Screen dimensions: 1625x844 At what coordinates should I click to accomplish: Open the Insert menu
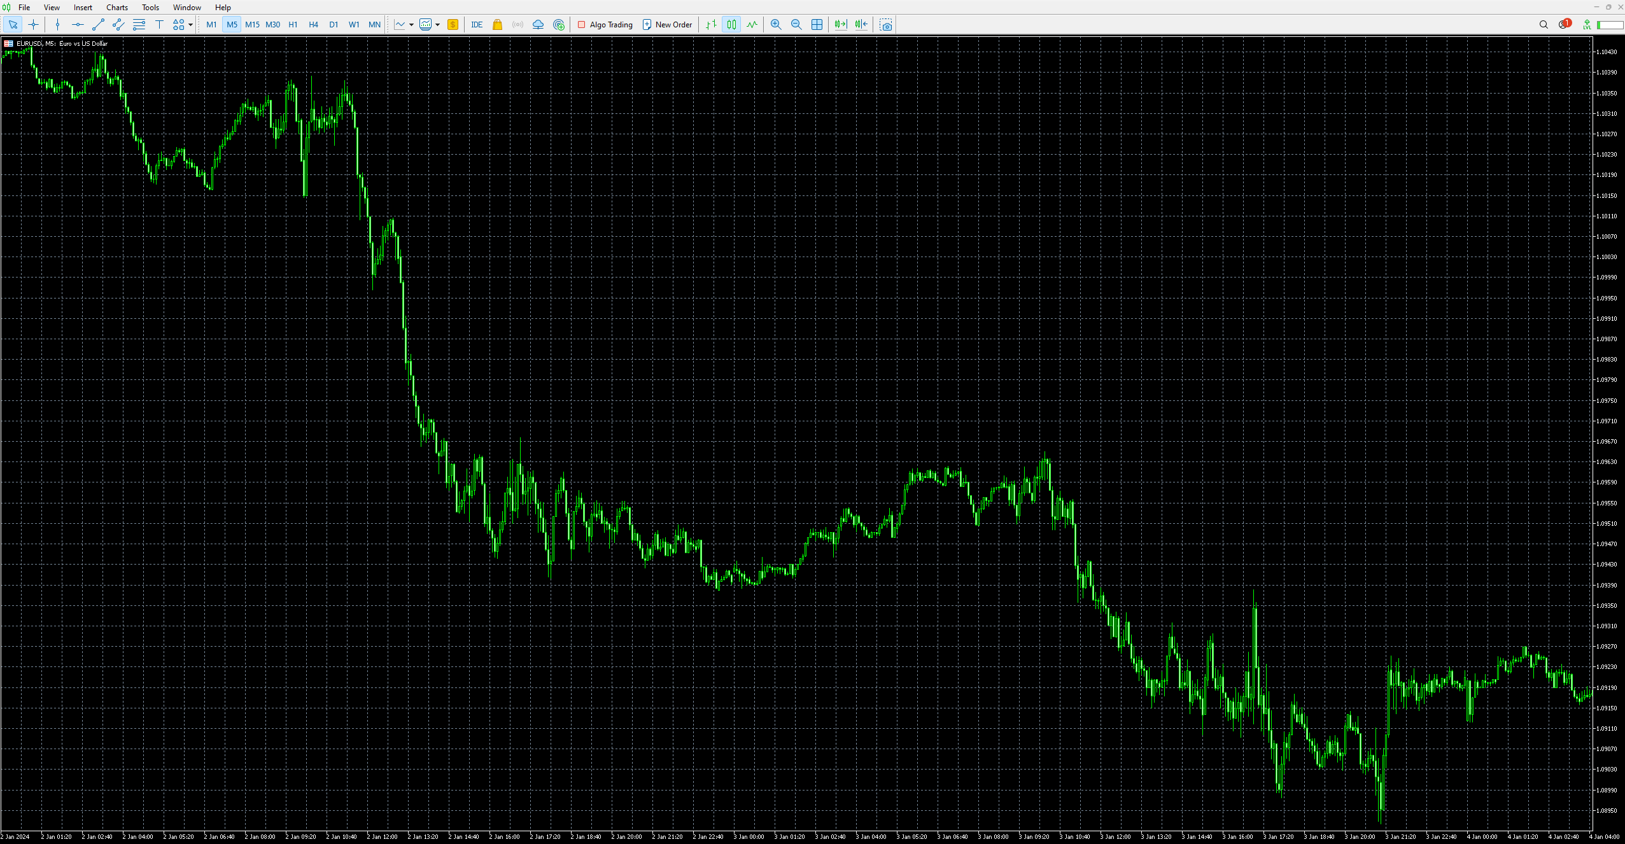tap(83, 8)
